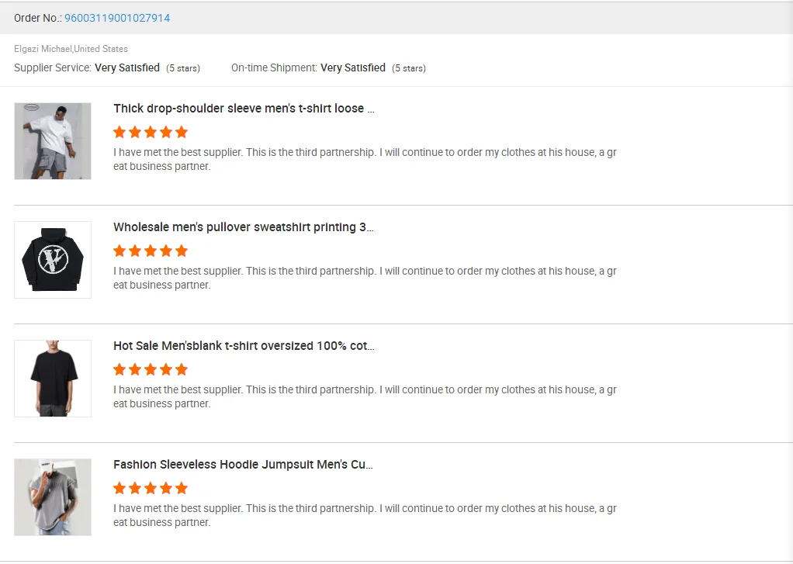Click fifth star of the Sleeveless Hoodie rating
The image size is (793, 564).
point(182,488)
